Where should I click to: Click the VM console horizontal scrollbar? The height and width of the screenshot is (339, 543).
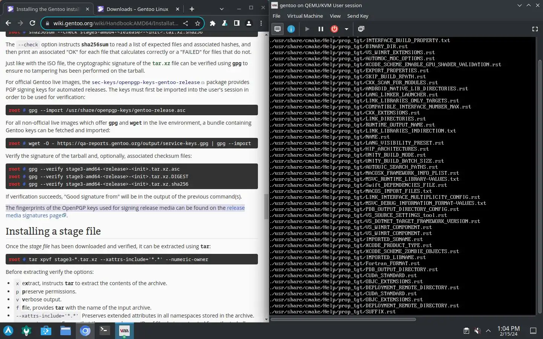click(343, 319)
